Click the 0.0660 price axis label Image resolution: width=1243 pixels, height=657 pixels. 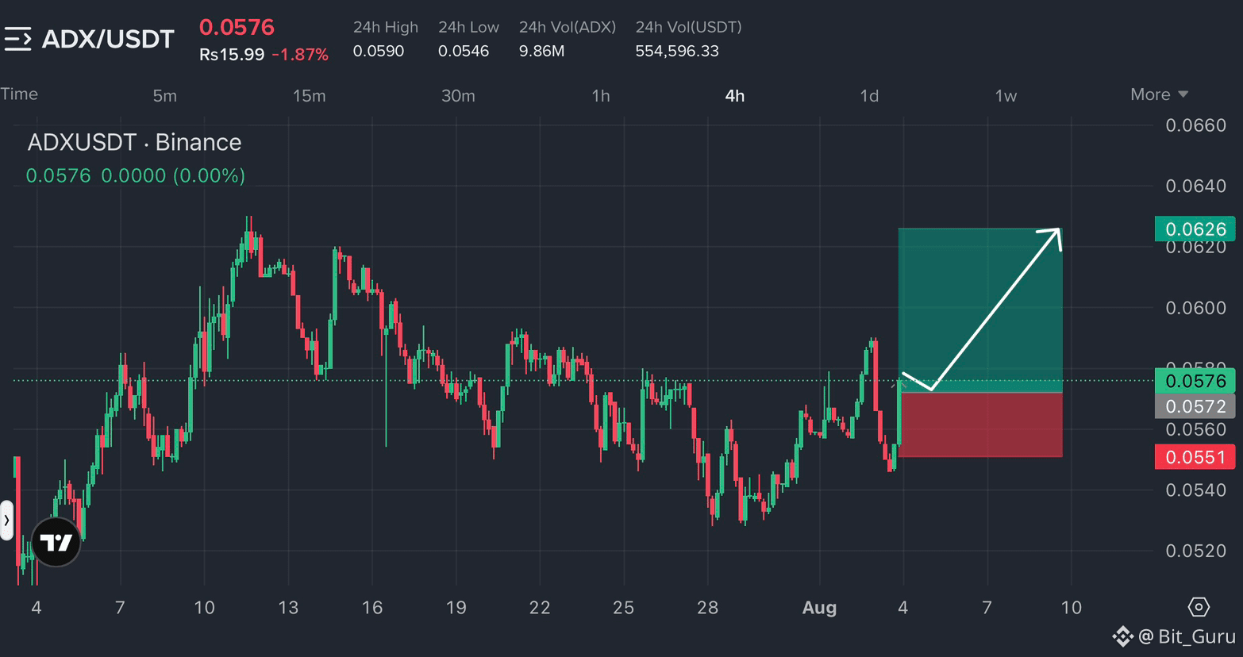click(1196, 125)
